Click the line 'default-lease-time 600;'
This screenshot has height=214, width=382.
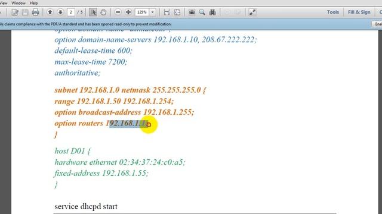(93, 51)
